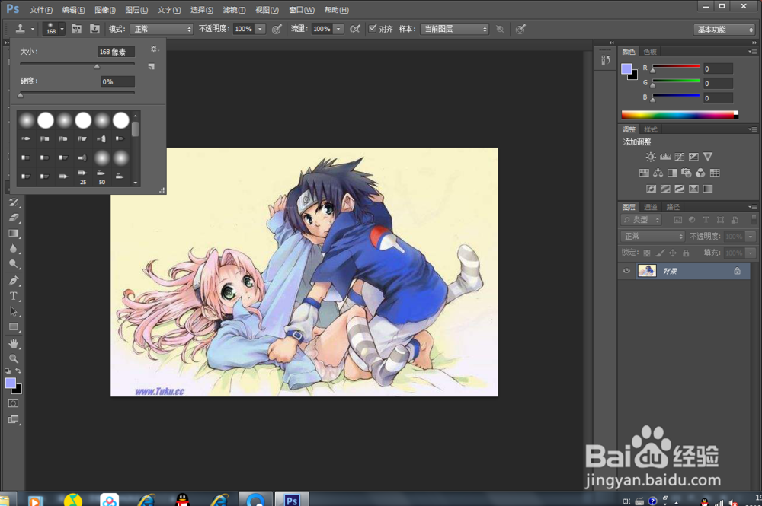Screen dimensions: 762x506
Task: Open the 文件(F) menu
Action: 41,10
